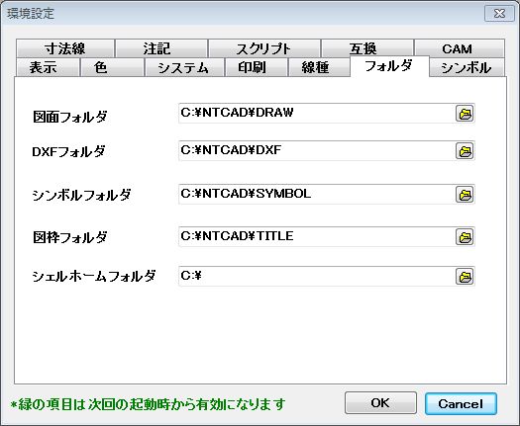Image resolution: width=520 pixels, height=426 pixels.
Task: Close the 環境設定 dialog window
Action: click(499, 14)
